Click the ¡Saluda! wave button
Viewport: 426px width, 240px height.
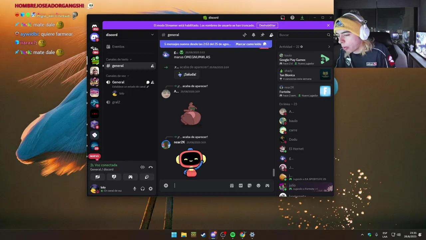click(x=187, y=74)
